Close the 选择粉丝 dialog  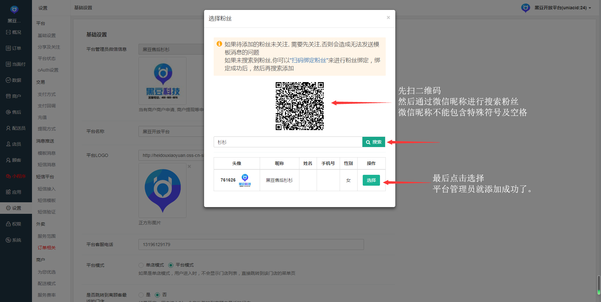click(388, 18)
